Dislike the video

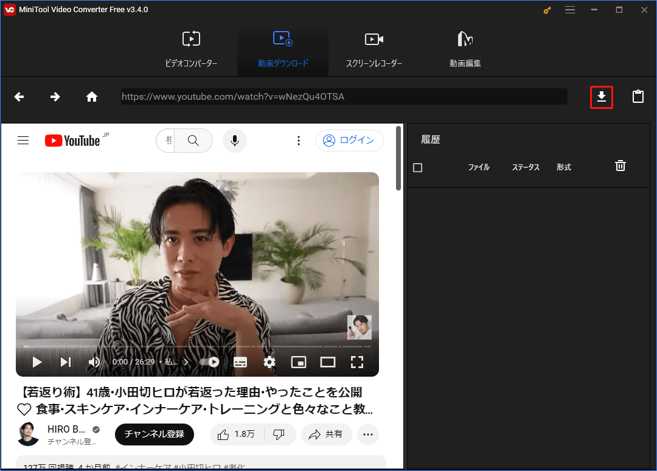279,434
